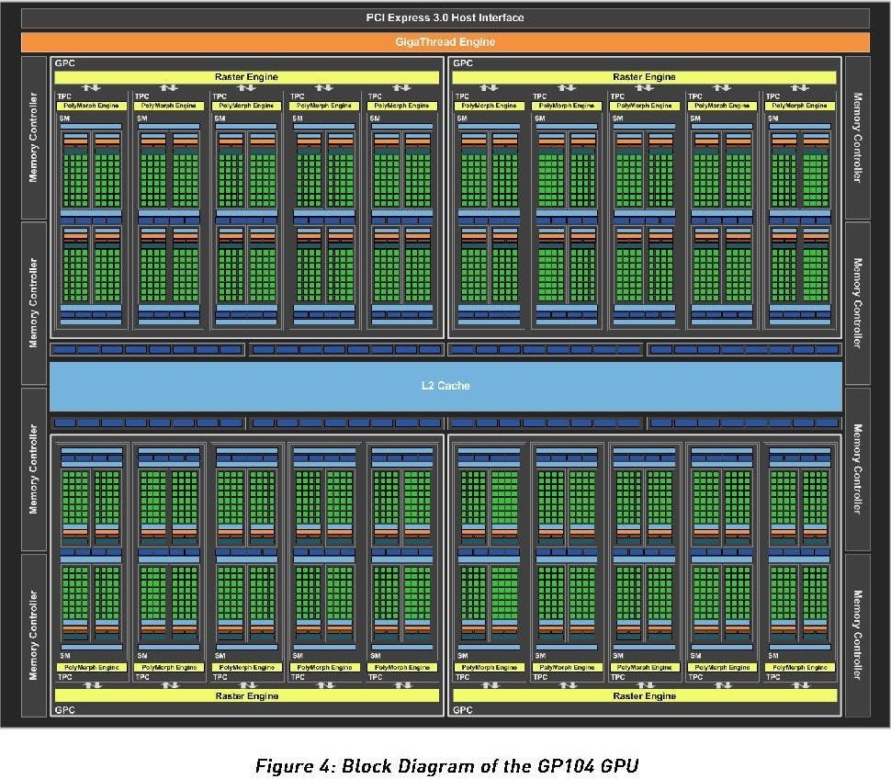
Task: Click the GPC label of the lower-right cluster
Action: point(463,710)
